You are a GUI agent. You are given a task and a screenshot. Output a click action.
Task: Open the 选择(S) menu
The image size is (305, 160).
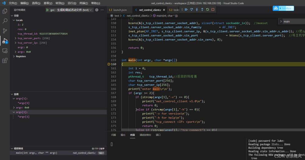click(x=36, y=3)
